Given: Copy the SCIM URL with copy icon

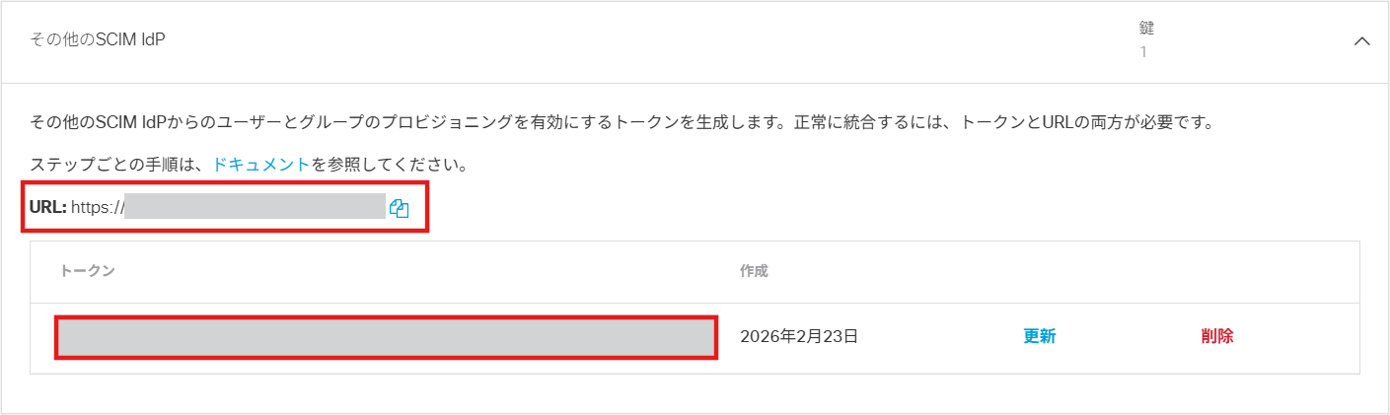Looking at the screenshot, I should [399, 208].
